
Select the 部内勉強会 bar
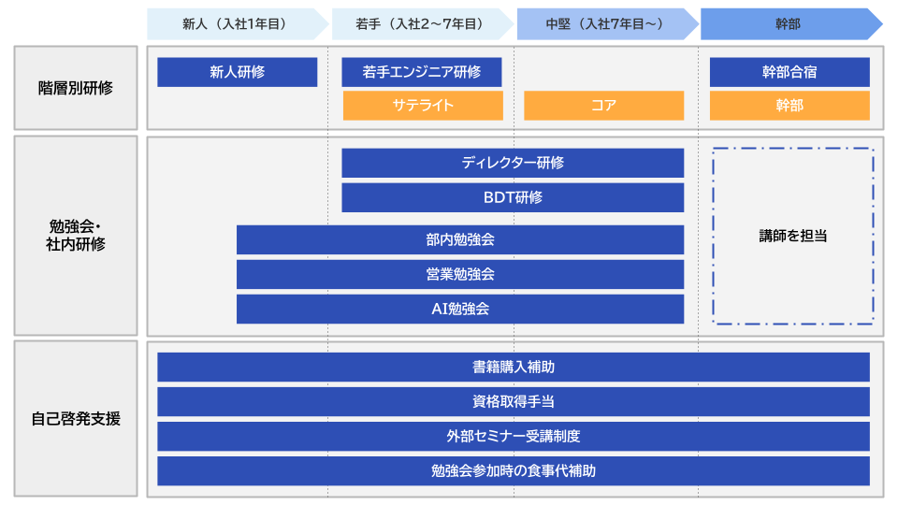tap(460, 239)
